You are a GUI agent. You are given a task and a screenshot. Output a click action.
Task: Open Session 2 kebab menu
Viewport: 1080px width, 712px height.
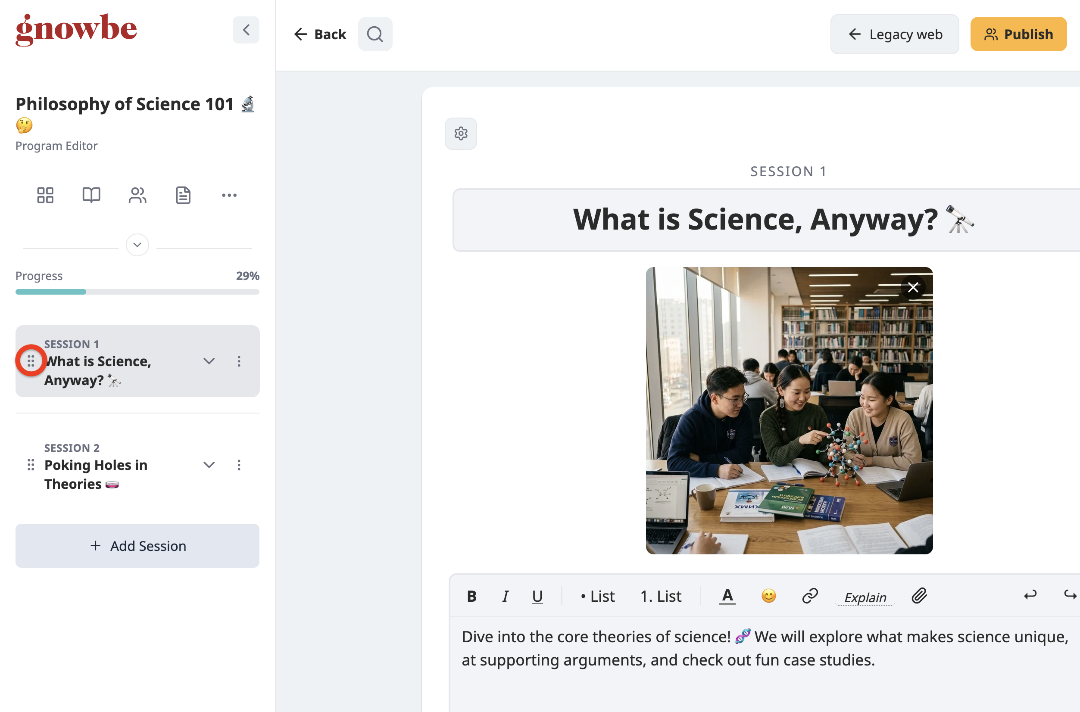(239, 464)
